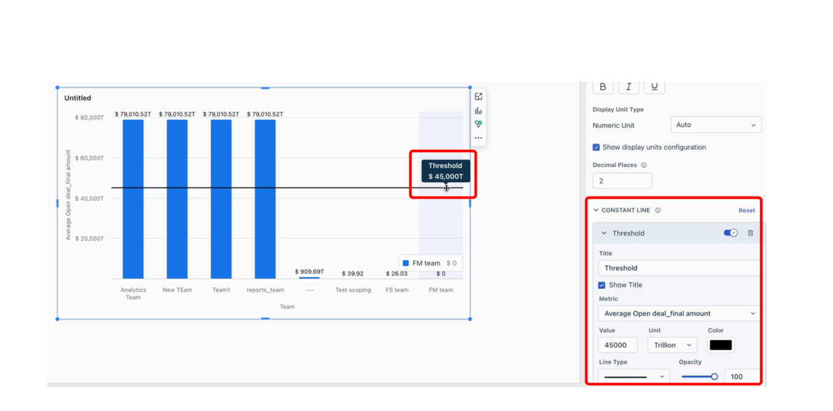Image resolution: width=833 pixels, height=411 pixels.
Task: Click the bar chart type icon
Action: 479,110
